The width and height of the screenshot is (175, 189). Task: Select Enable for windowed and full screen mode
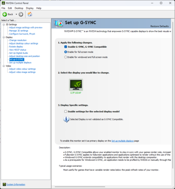coord(66,57)
